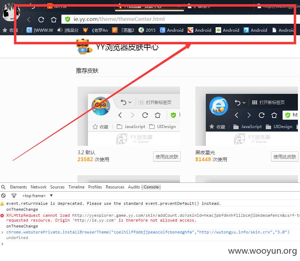Open the 3.2 默认 skin preview thumbnail
This screenshot has height=261, width=300.
(x=129, y=116)
